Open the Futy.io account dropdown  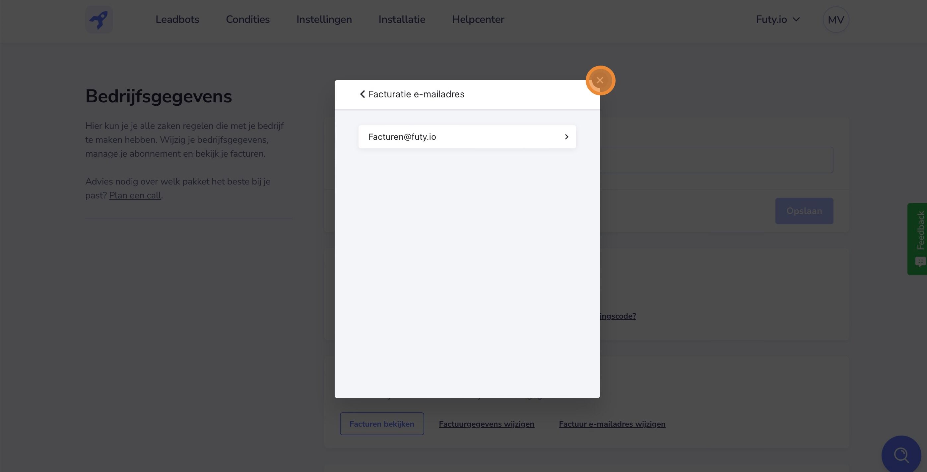point(778,20)
